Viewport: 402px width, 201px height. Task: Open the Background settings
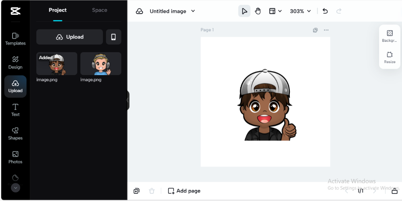point(390,36)
